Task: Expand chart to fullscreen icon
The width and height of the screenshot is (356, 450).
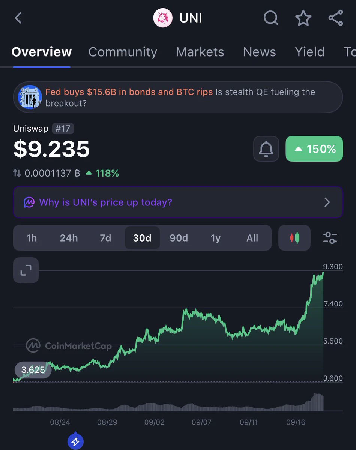Action: (x=26, y=270)
